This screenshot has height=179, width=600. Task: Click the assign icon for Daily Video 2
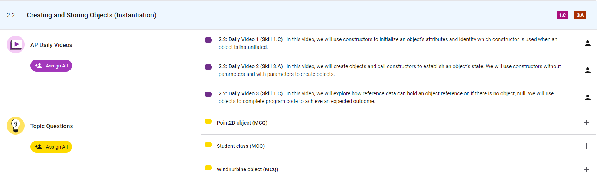point(586,70)
